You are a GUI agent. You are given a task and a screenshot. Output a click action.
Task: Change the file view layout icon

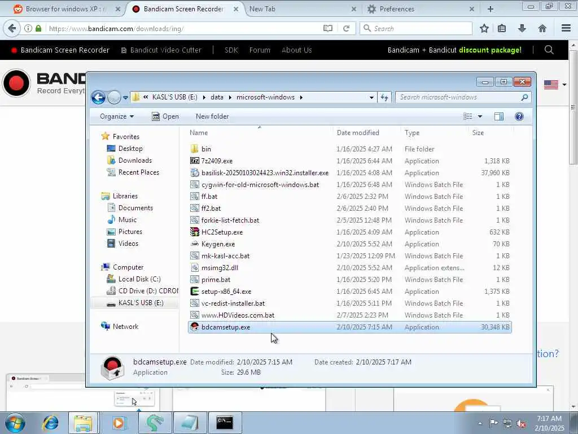pos(468,116)
